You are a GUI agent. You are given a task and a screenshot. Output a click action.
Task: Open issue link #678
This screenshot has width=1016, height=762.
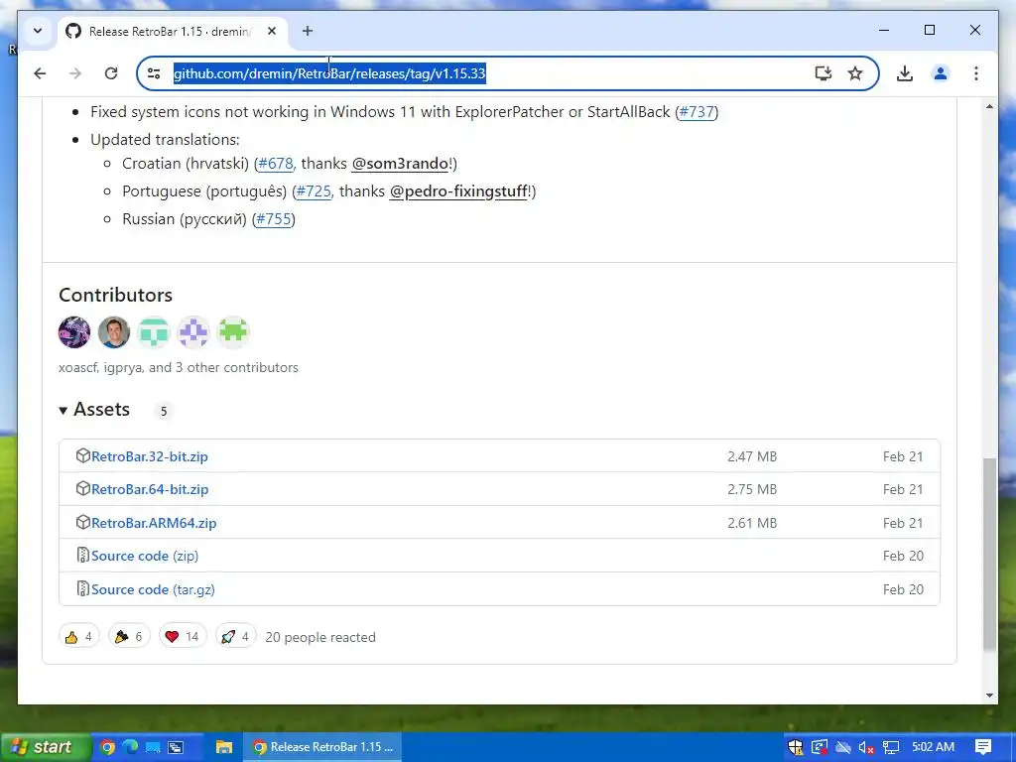pyautogui.click(x=276, y=164)
